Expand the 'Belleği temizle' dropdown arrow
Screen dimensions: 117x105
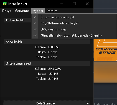[x=88, y=103]
